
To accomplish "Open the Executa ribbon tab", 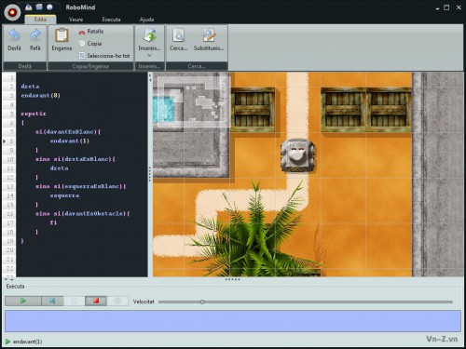I will coord(111,20).
